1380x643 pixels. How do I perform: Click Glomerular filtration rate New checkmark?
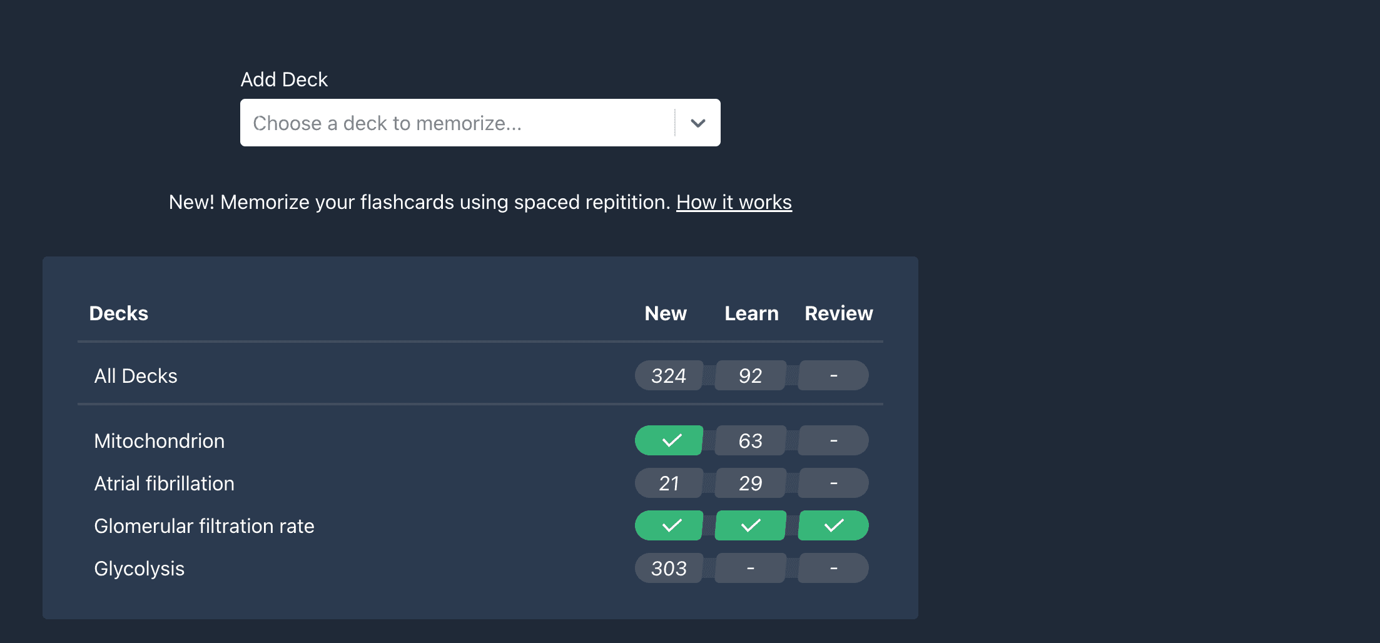click(669, 525)
